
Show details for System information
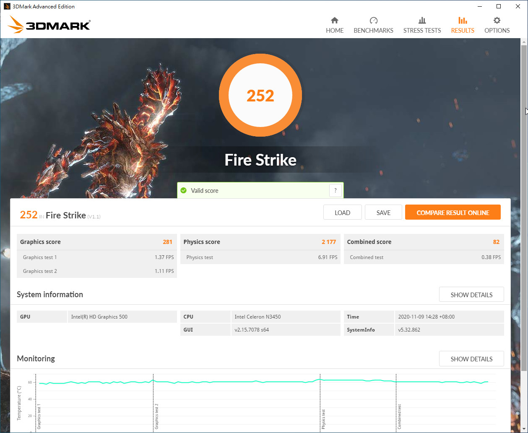click(x=471, y=295)
